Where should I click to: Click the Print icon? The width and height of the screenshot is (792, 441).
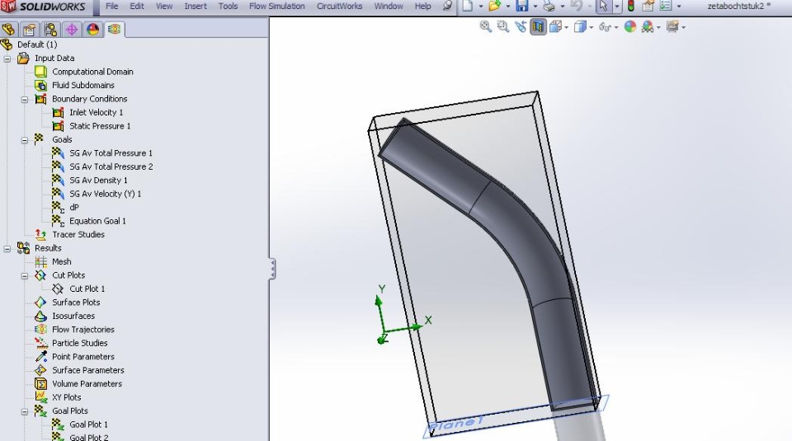(549, 6)
